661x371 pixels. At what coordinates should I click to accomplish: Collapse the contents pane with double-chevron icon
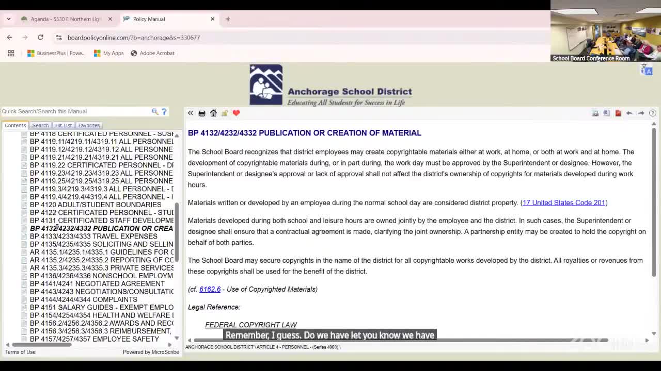[x=191, y=113]
